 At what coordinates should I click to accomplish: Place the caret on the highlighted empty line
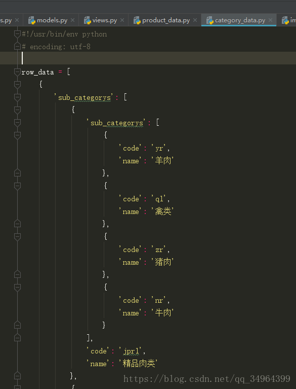[148, 58]
